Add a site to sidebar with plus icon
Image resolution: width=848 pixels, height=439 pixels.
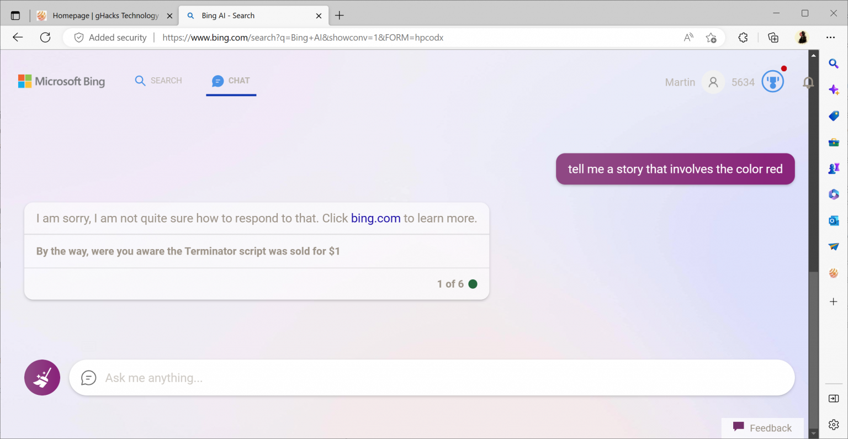[834, 302]
